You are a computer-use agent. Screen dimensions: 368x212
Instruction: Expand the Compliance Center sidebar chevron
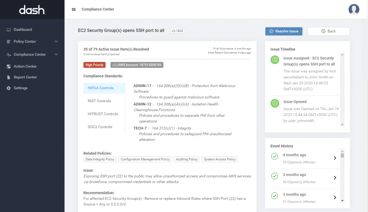56,54
